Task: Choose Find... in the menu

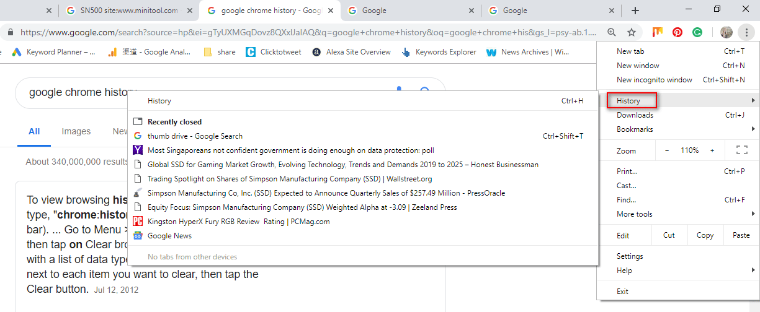Action: click(x=678, y=200)
